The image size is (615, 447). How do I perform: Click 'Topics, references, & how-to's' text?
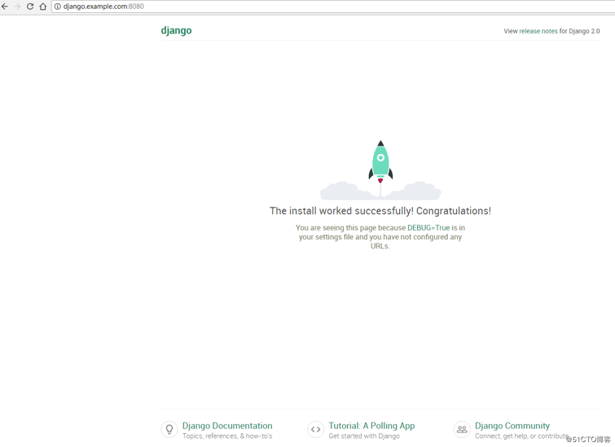click(227, 436)
